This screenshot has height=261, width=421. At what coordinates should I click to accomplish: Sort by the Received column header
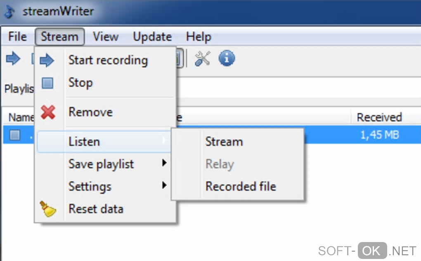(379, 117)
